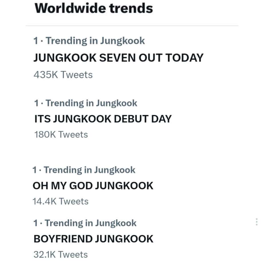Image resolution: width=264 pixels, height=264 pixels.
Task: View the BOYFRIEND JUNGKOOK trend
Action: tap(93, 239)
